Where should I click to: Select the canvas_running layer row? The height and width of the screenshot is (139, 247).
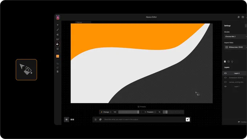(235, 82)
